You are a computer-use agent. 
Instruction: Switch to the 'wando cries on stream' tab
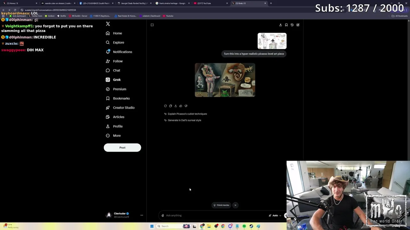[58, 3]
